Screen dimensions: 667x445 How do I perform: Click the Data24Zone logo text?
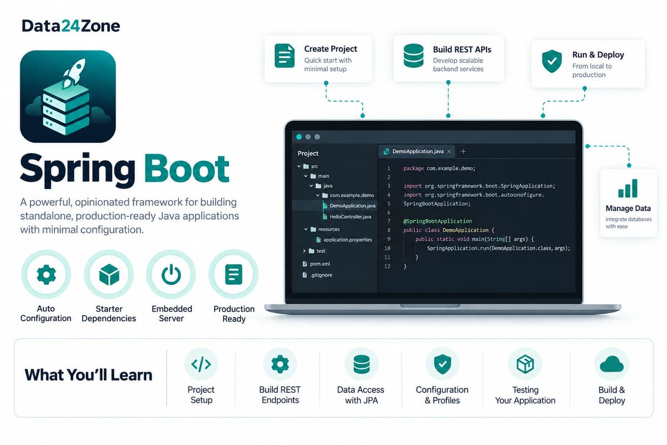pyautogui.click(x=71, y=26)
